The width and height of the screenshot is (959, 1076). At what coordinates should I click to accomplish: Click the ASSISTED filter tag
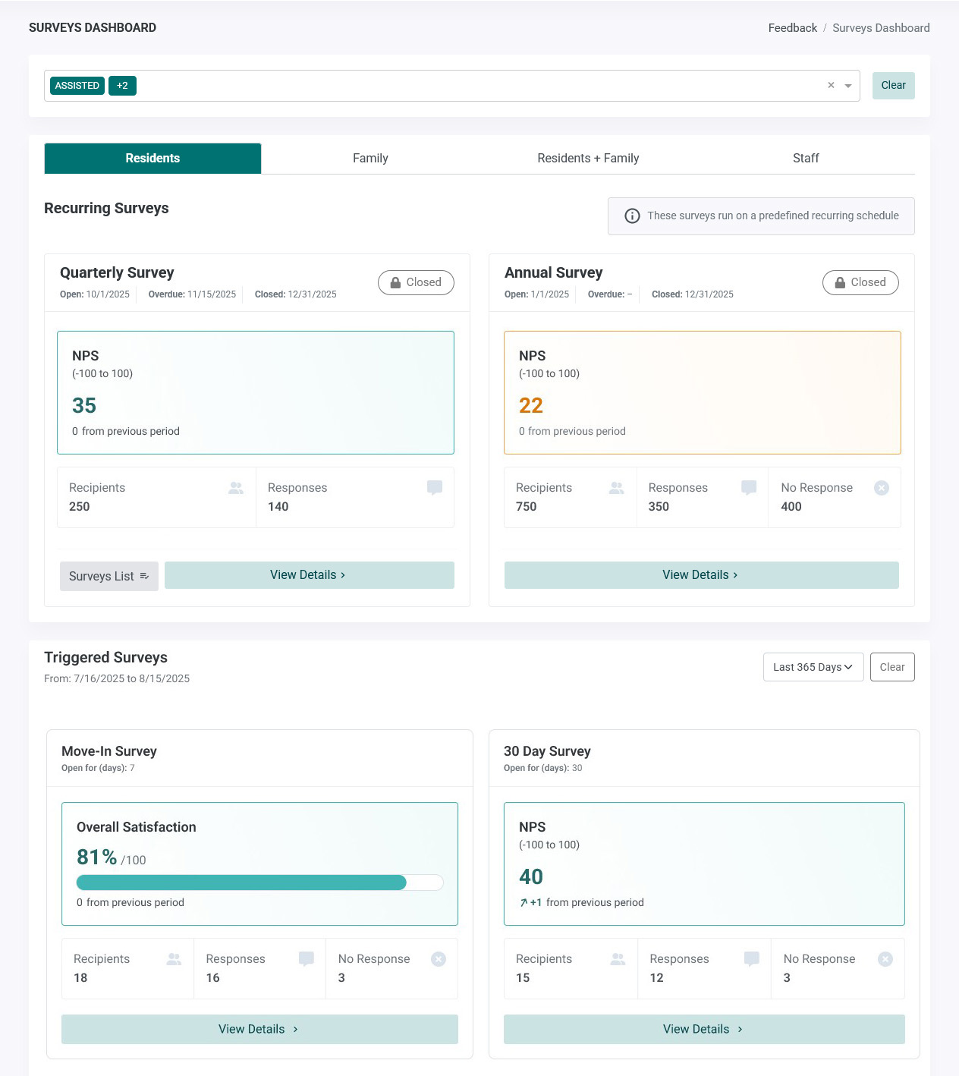click(77, 86)
